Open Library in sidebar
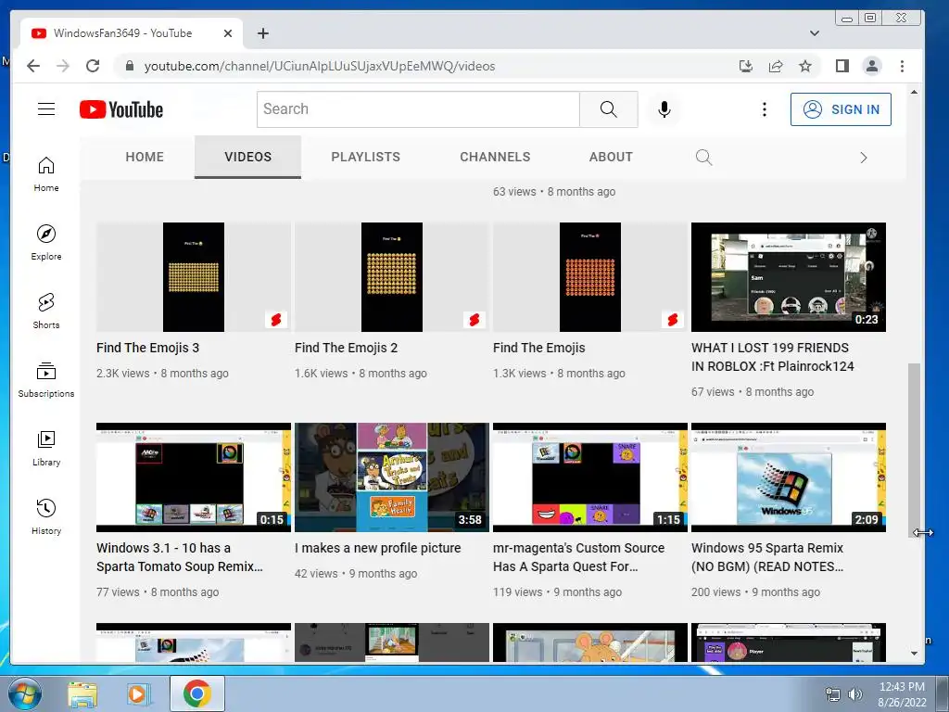 coord(46,448)
